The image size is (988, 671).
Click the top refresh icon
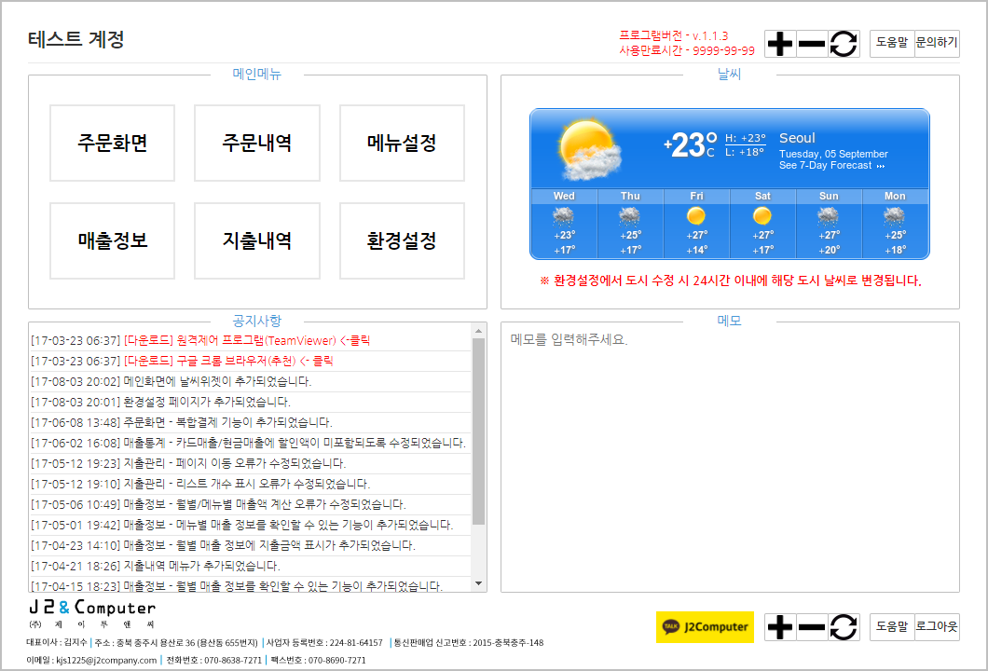coord(844,44)
